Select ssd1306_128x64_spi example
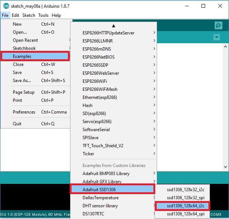The width and height of the screenshot is (229, 219). tap(183, 214)
